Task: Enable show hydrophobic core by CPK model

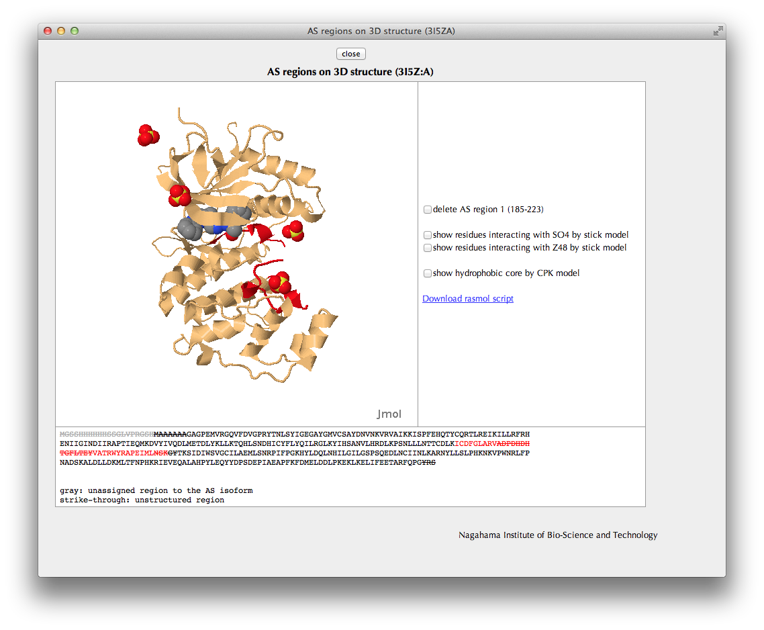Action: tap(428, 273)
